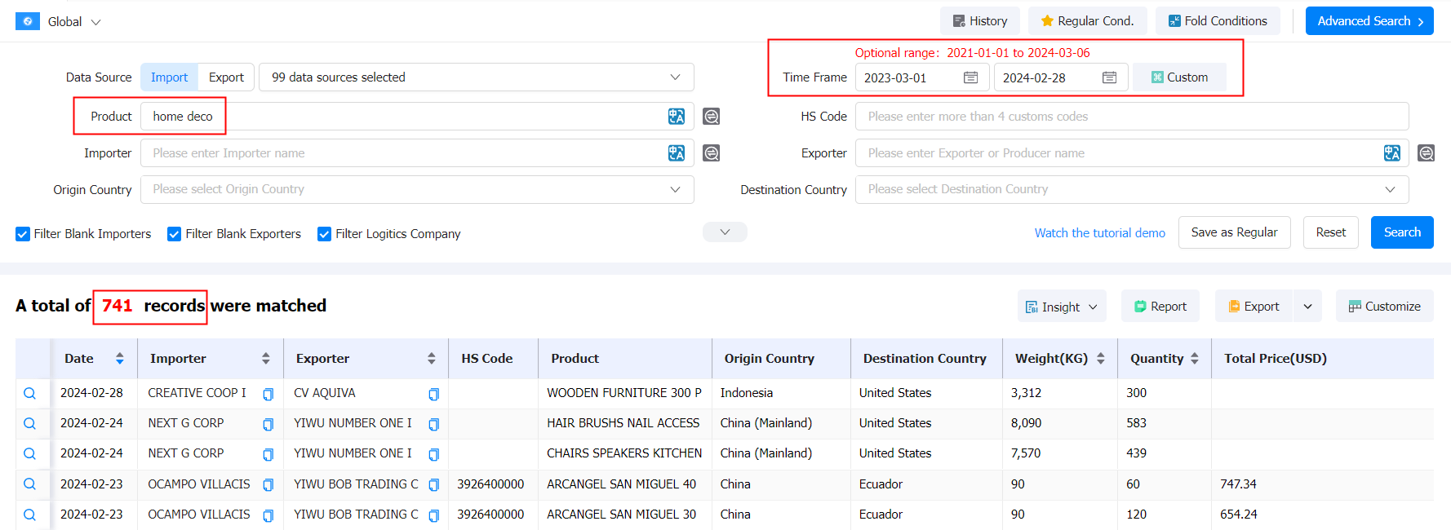Image resolution: width=1451 pixels, height=530 pixels.
Task: Open the Insight dropdown menu
Action: tap(1061, 307)
